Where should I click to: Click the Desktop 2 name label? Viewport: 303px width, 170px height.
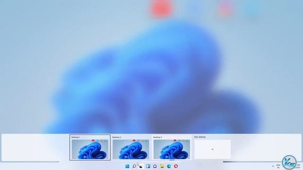pos(116,137)
